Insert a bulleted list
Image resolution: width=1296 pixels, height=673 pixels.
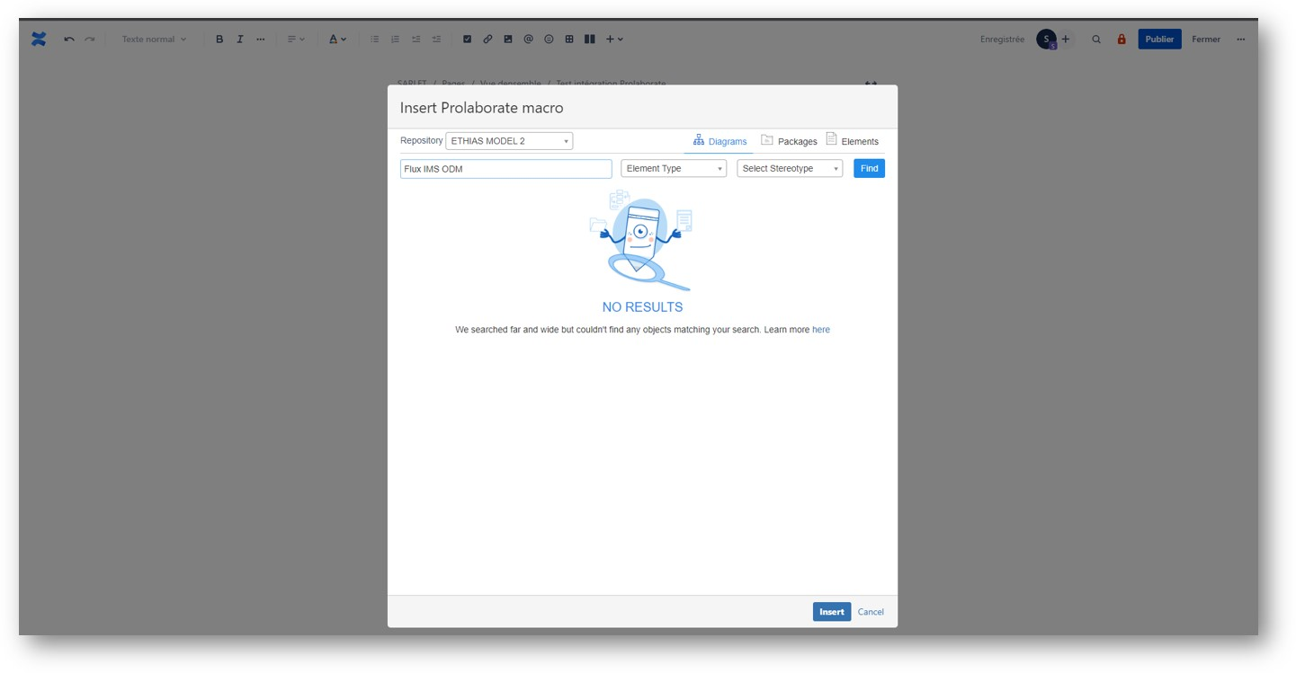(x=375, y=40)
